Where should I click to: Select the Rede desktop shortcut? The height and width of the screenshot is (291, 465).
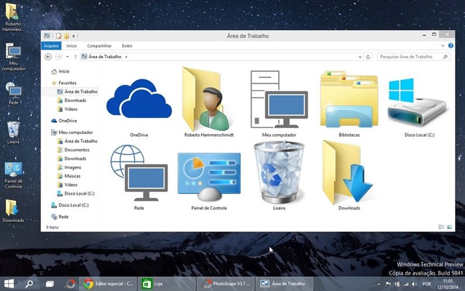point(13,94)
